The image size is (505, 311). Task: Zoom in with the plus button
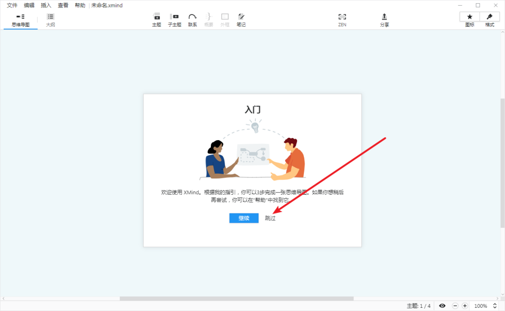(465, 306)
